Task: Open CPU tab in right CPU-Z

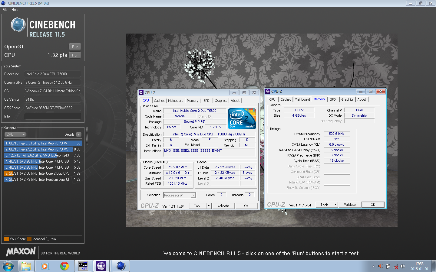Action: pyautogui.click(x=272, y=99)
